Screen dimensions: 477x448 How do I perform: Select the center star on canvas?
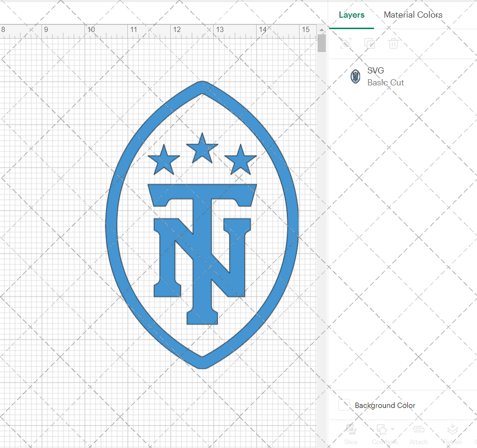point(202,149)
